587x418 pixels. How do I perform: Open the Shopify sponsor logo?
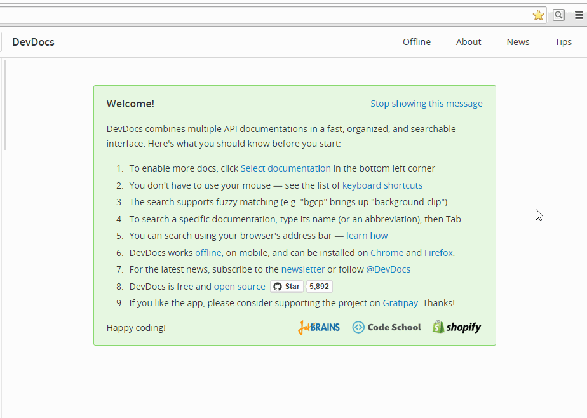(x=457, y=327)
